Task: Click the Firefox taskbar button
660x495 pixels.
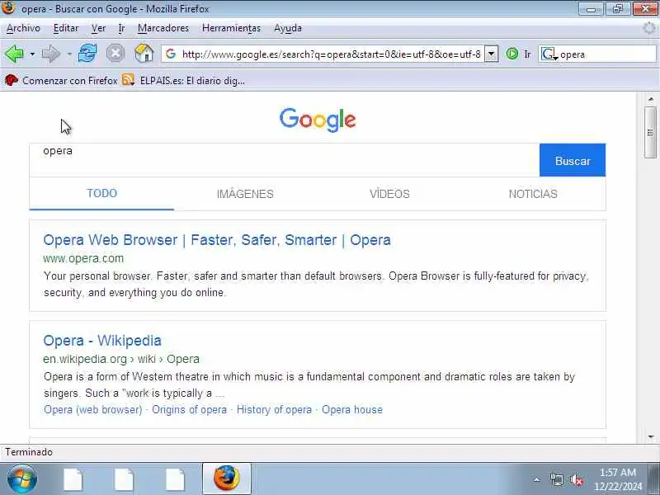Action: click(227, 478)
